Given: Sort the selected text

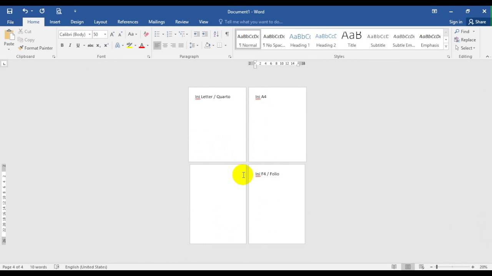Looking at the screenshot, I should pos(216,34).
